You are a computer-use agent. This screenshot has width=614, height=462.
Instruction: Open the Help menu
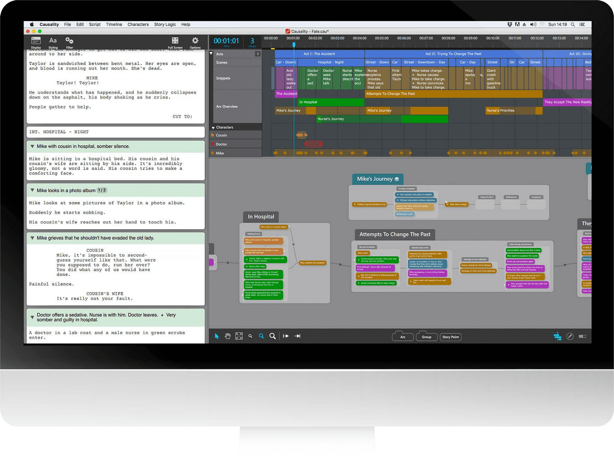[186, 25]
